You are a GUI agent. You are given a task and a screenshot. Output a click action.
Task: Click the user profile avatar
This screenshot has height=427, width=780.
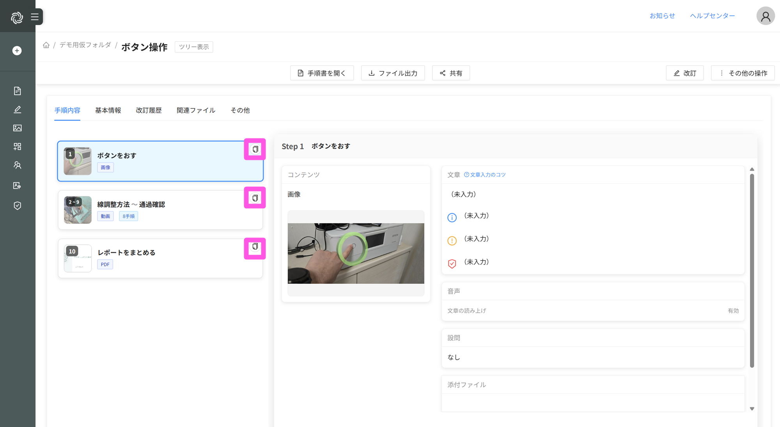(765, 16)
